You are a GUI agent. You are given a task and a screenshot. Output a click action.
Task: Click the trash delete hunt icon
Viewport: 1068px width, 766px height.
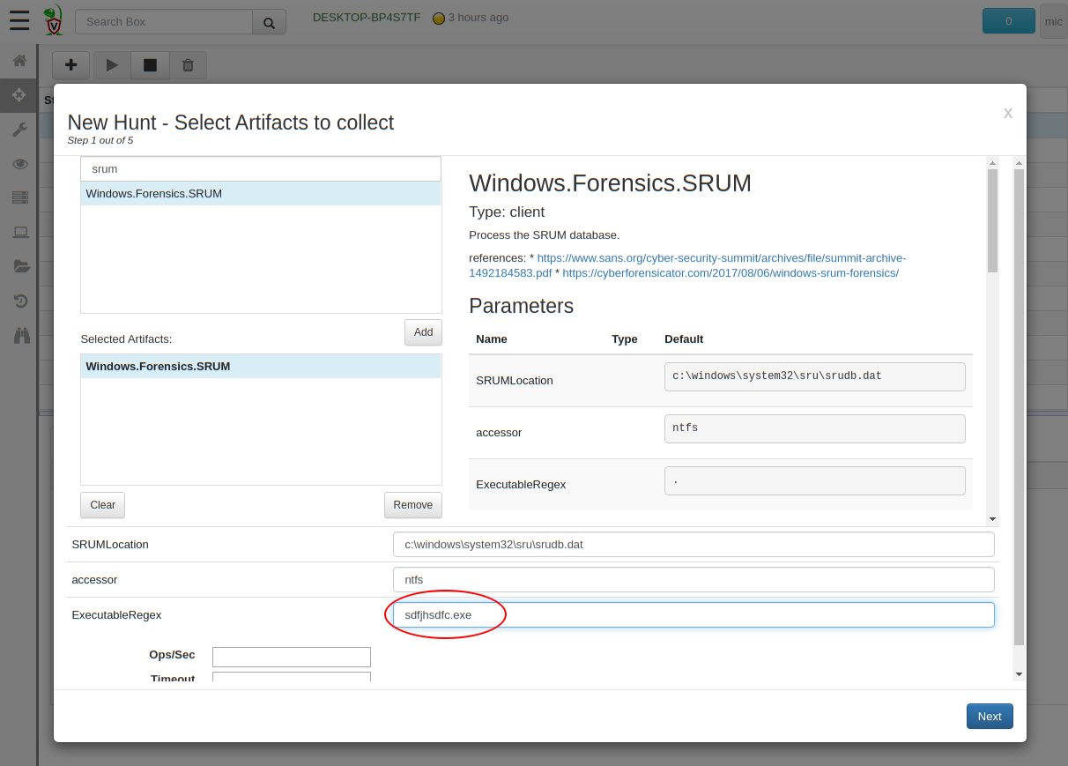188,65
